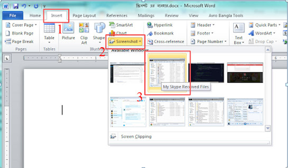
Task: Insert a Page Break
Action: tap(19, 41)
